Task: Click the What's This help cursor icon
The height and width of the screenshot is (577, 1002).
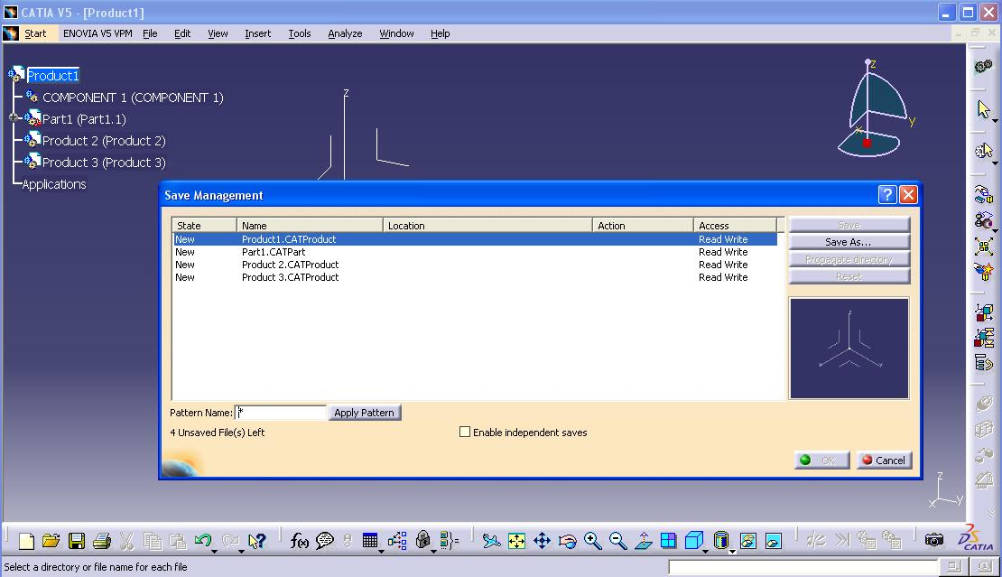Action: point(257,541)
